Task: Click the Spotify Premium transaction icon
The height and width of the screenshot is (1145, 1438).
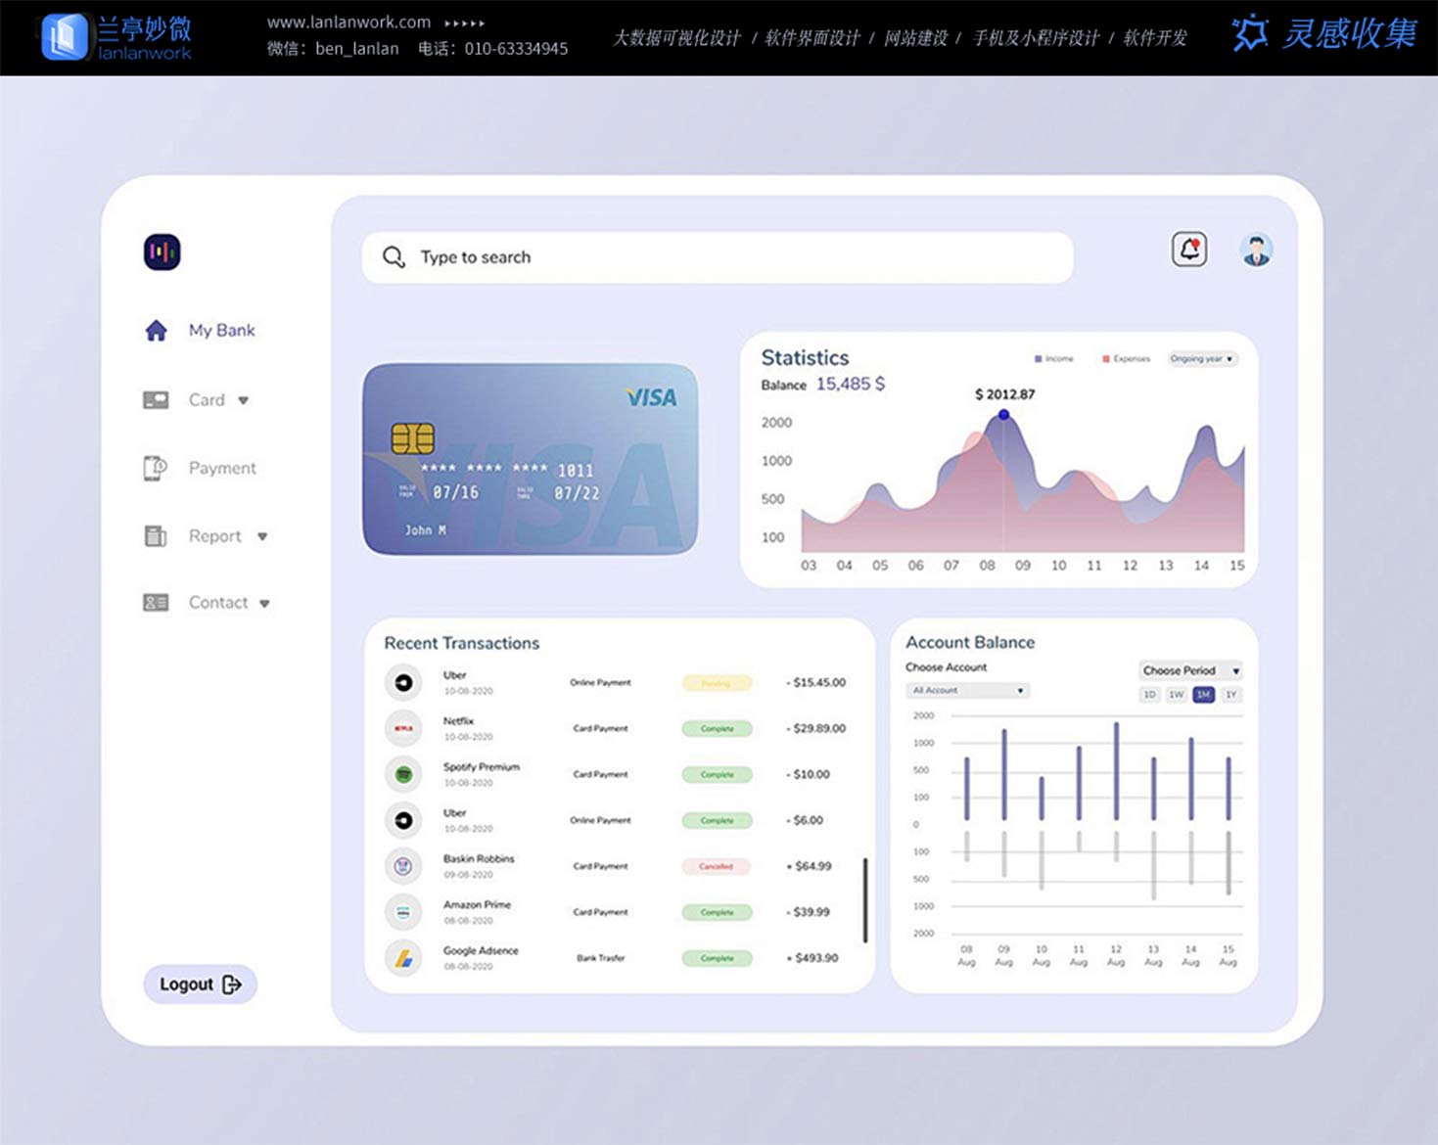Action: [x=403, y=774]
